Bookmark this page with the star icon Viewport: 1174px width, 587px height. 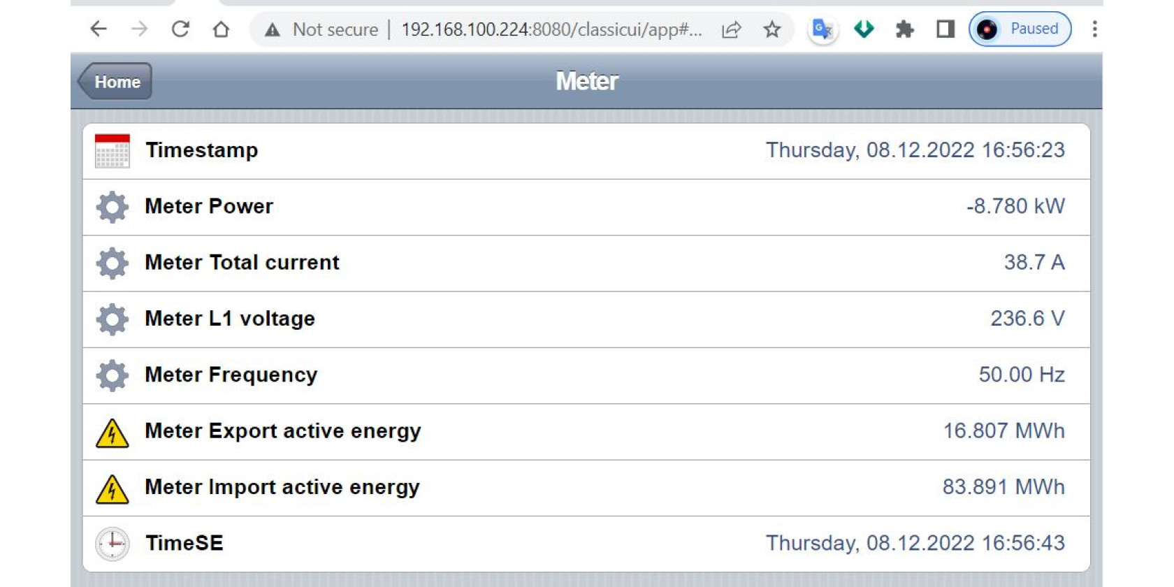(771, 29)
